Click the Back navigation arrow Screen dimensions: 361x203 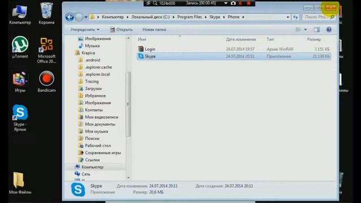click(x=69, y=17)
